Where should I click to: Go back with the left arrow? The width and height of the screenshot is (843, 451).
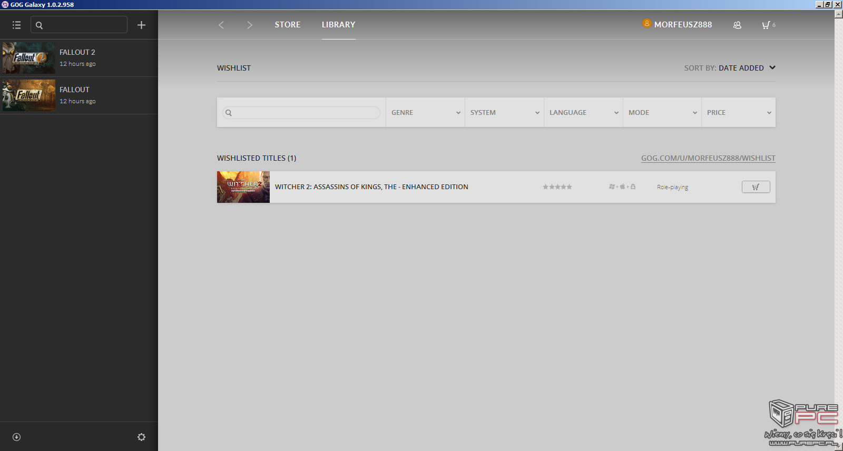221,25
